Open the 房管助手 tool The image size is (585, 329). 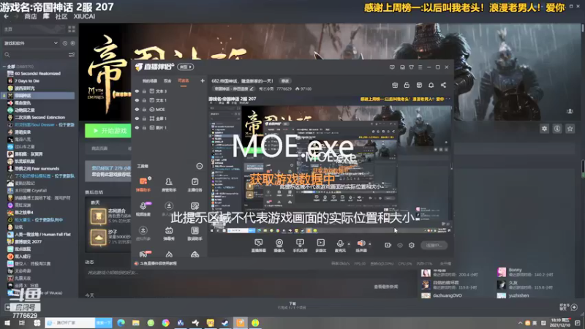click(x=169, y=184)
